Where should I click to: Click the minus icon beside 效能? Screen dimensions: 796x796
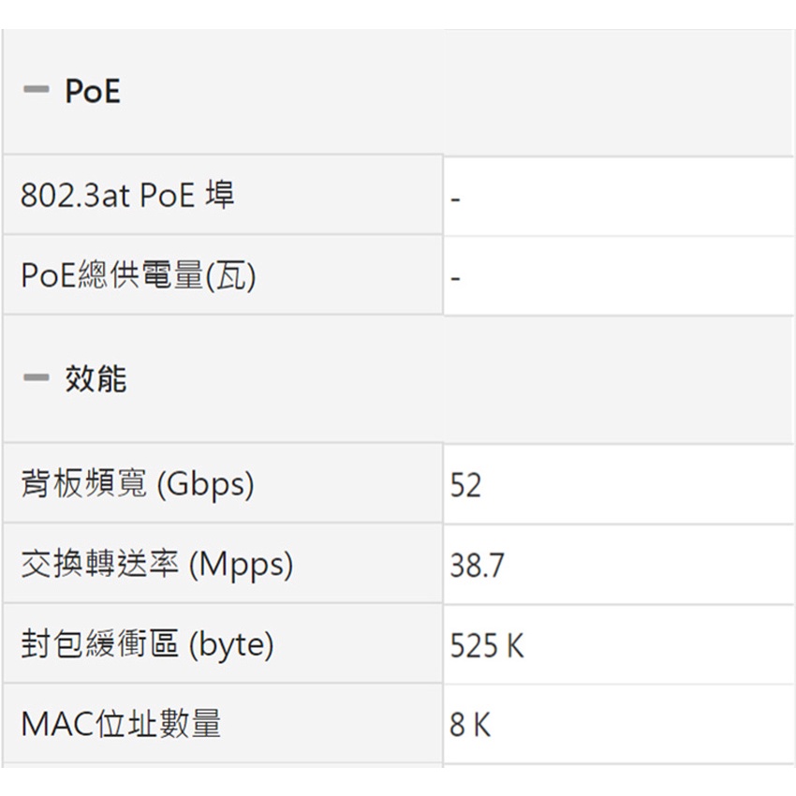[x=37, y=378]
